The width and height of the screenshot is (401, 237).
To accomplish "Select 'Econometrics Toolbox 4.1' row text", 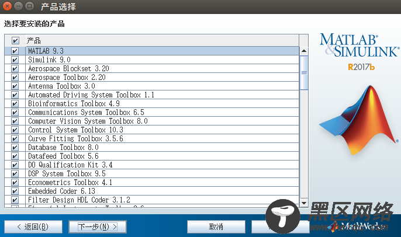I will 70,182.
